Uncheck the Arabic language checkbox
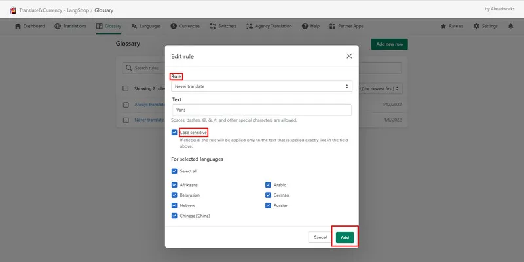524x262 pixels. (x=268, y=185)
